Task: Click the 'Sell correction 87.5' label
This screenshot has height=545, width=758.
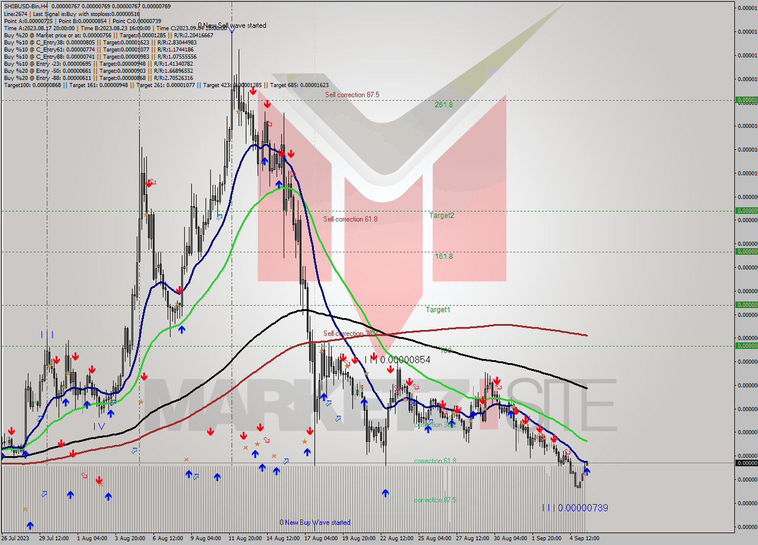Action: (x=352, y=95)
